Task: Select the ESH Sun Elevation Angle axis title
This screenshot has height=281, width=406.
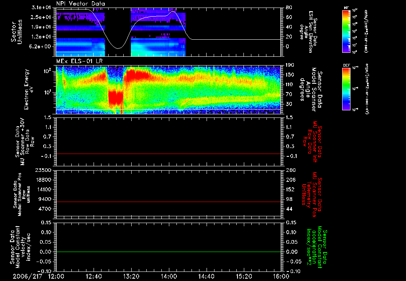Action: tap(309, 32)
